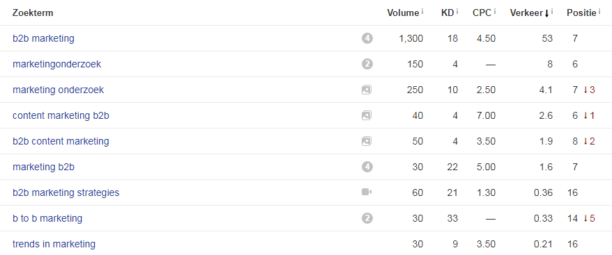Sort by Positie column header

[581, 13]
